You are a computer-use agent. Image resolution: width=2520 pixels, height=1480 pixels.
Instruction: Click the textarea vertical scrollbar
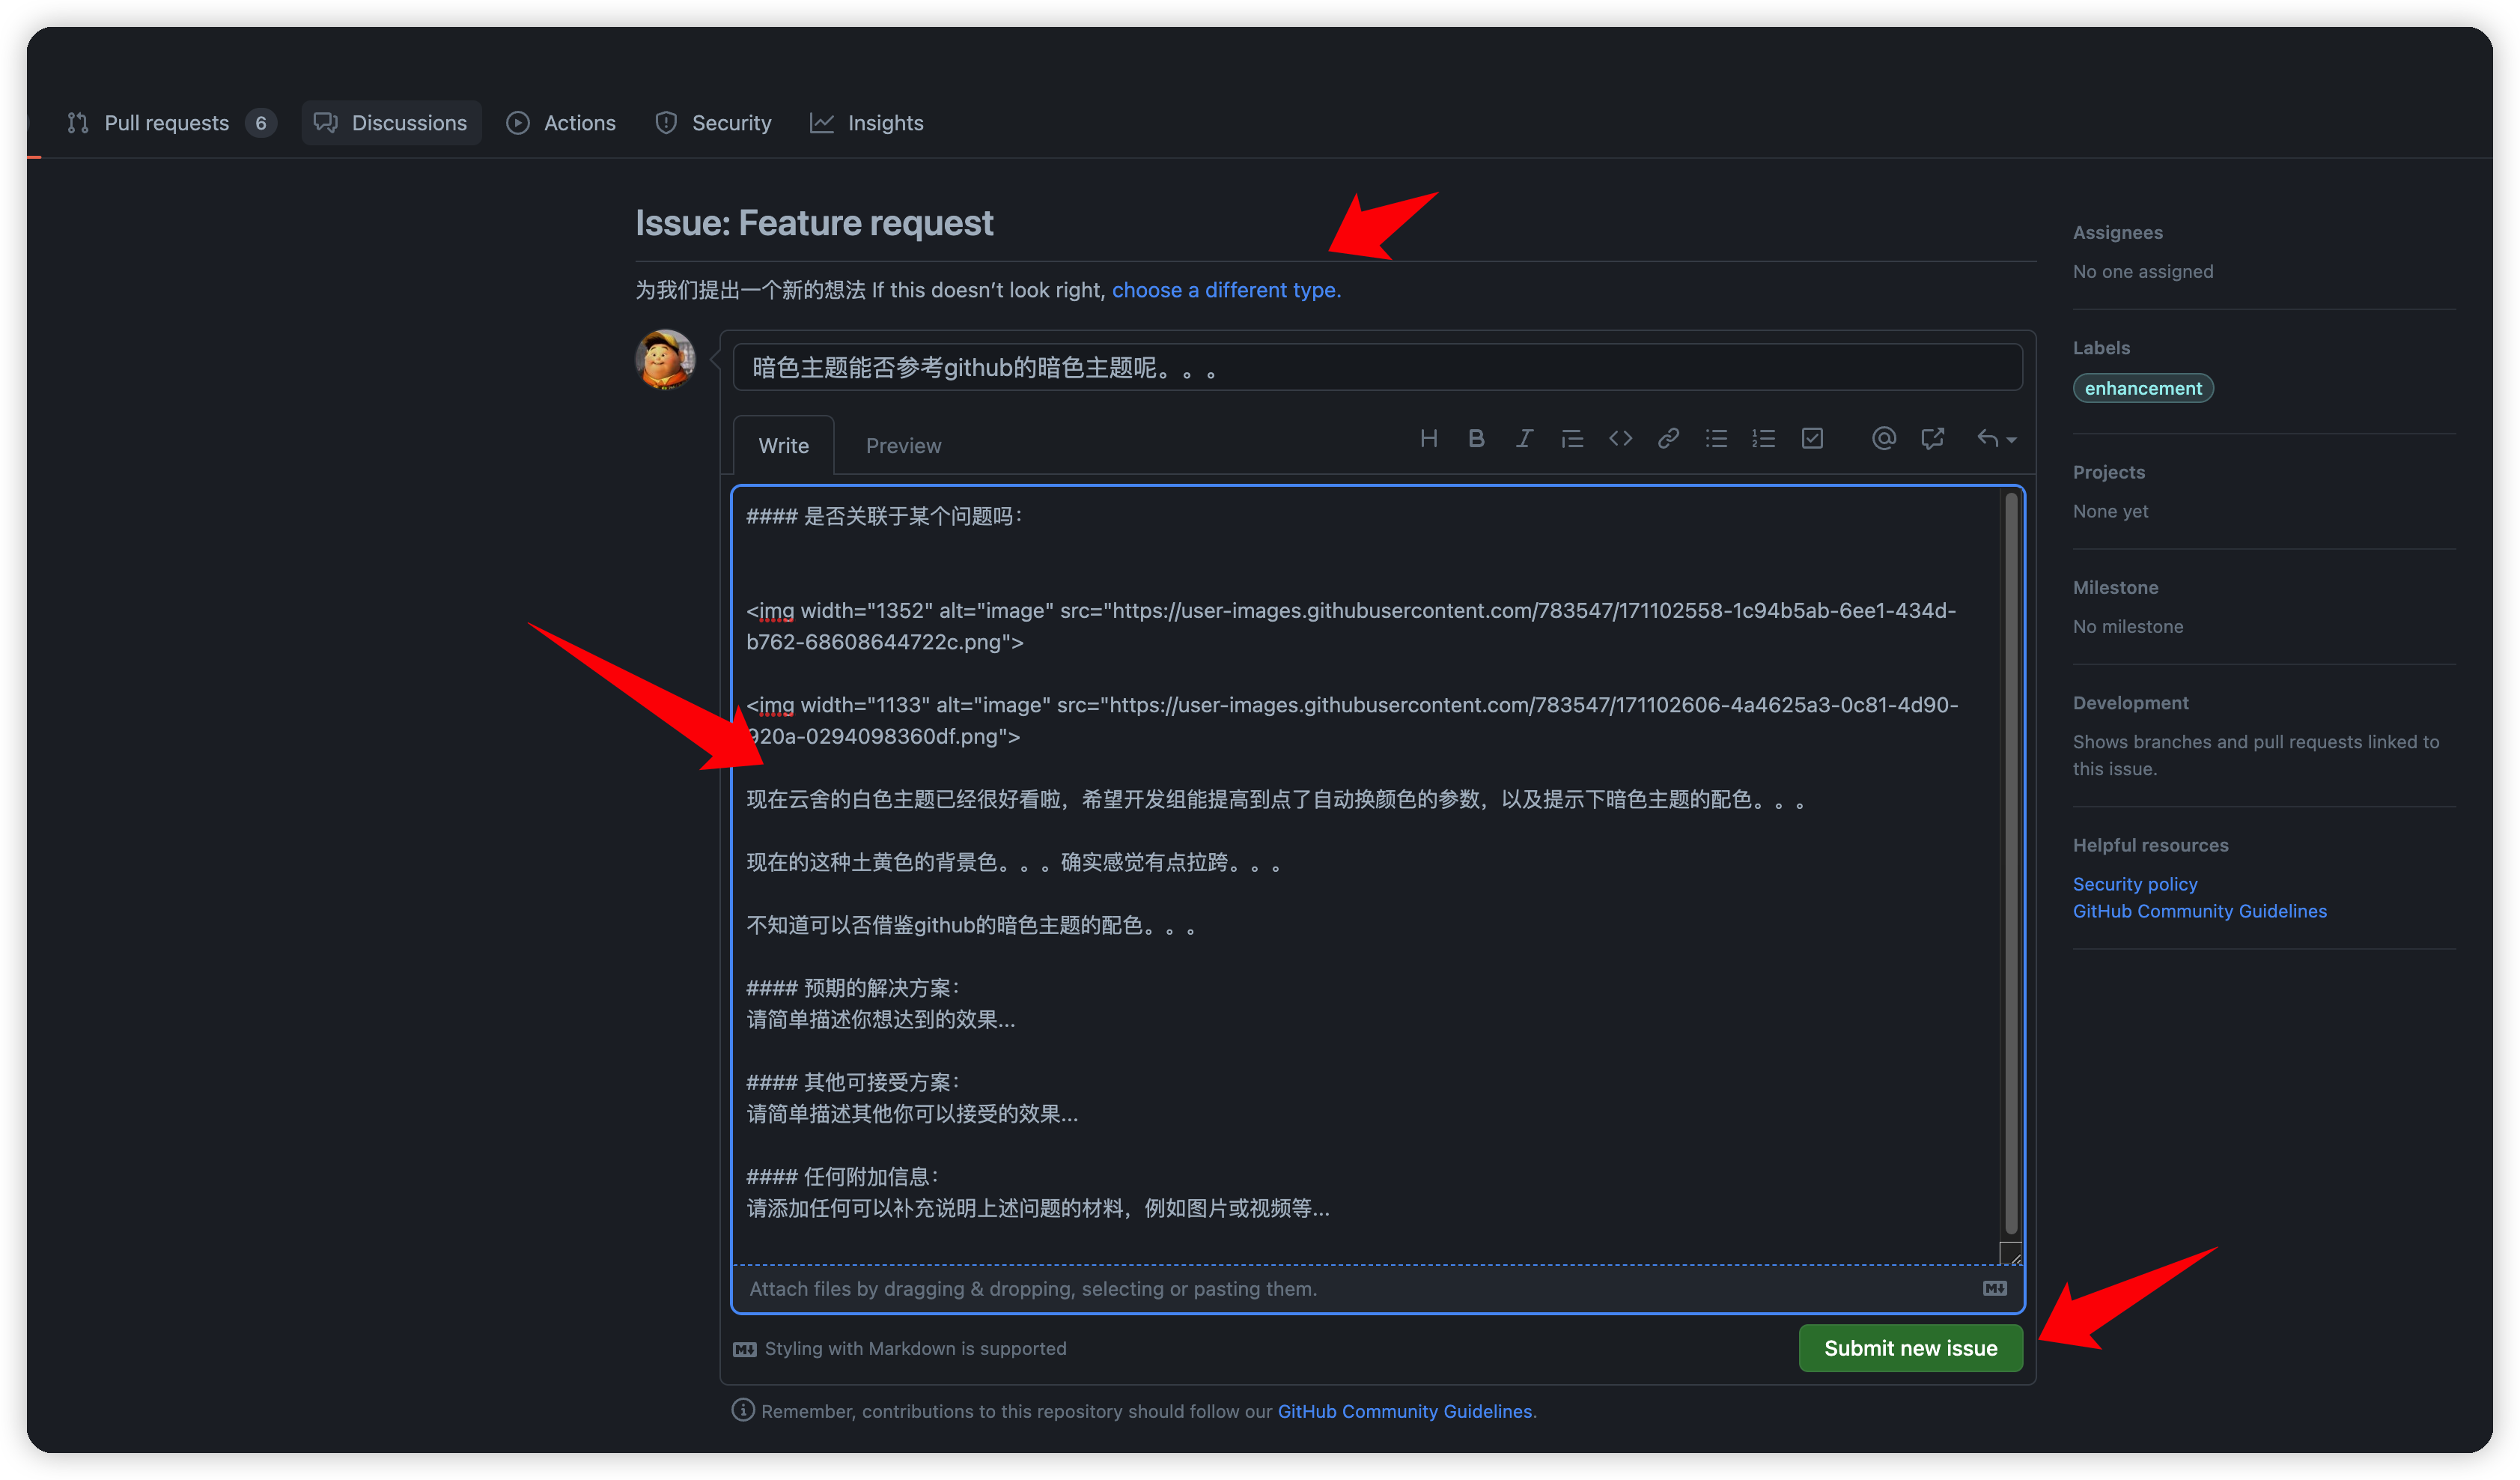pyautogui.click(x=2010, y=864)
